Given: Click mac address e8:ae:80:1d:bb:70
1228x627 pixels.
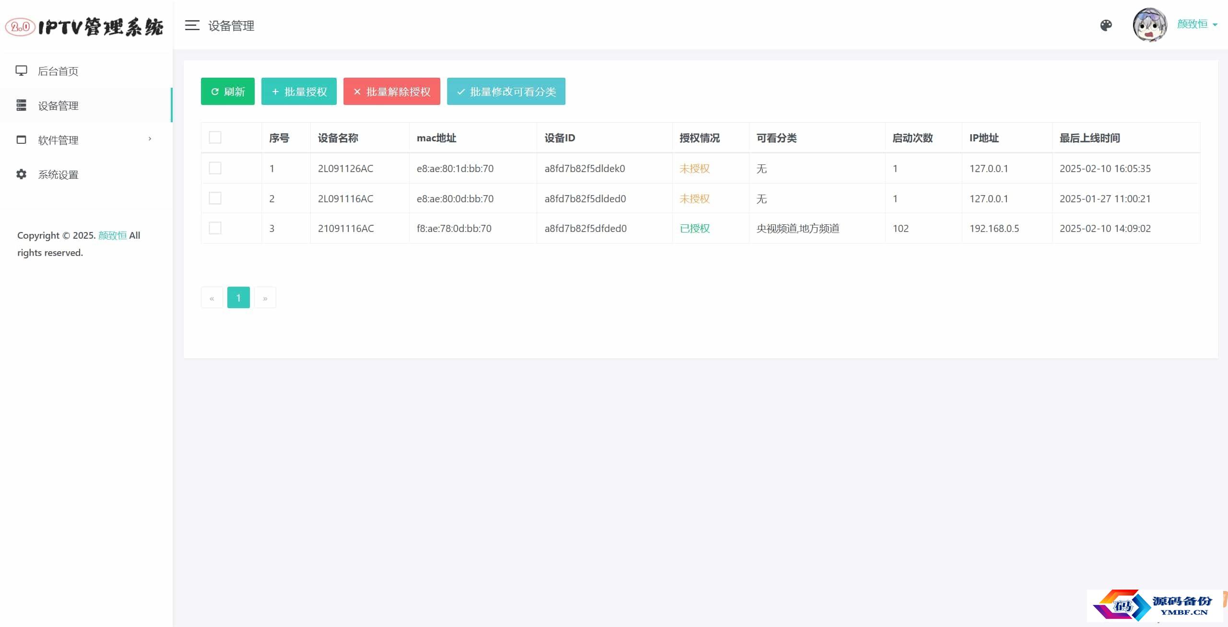Looking at the screenshot, I should point(455,169).
